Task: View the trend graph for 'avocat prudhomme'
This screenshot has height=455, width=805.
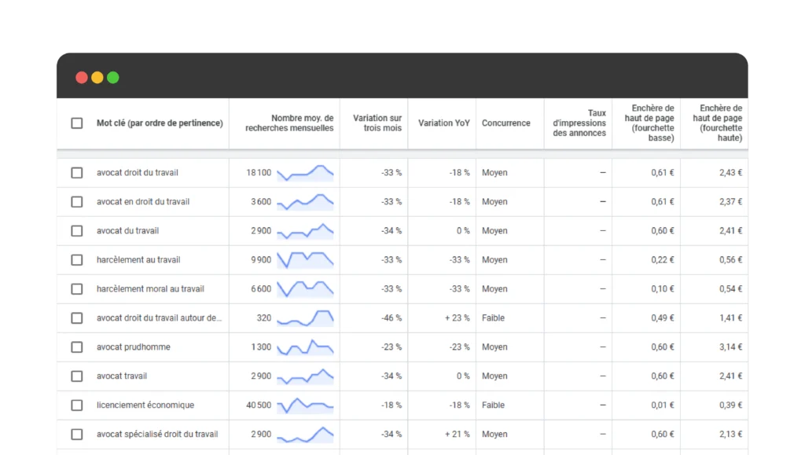Action: pos(305,347)
